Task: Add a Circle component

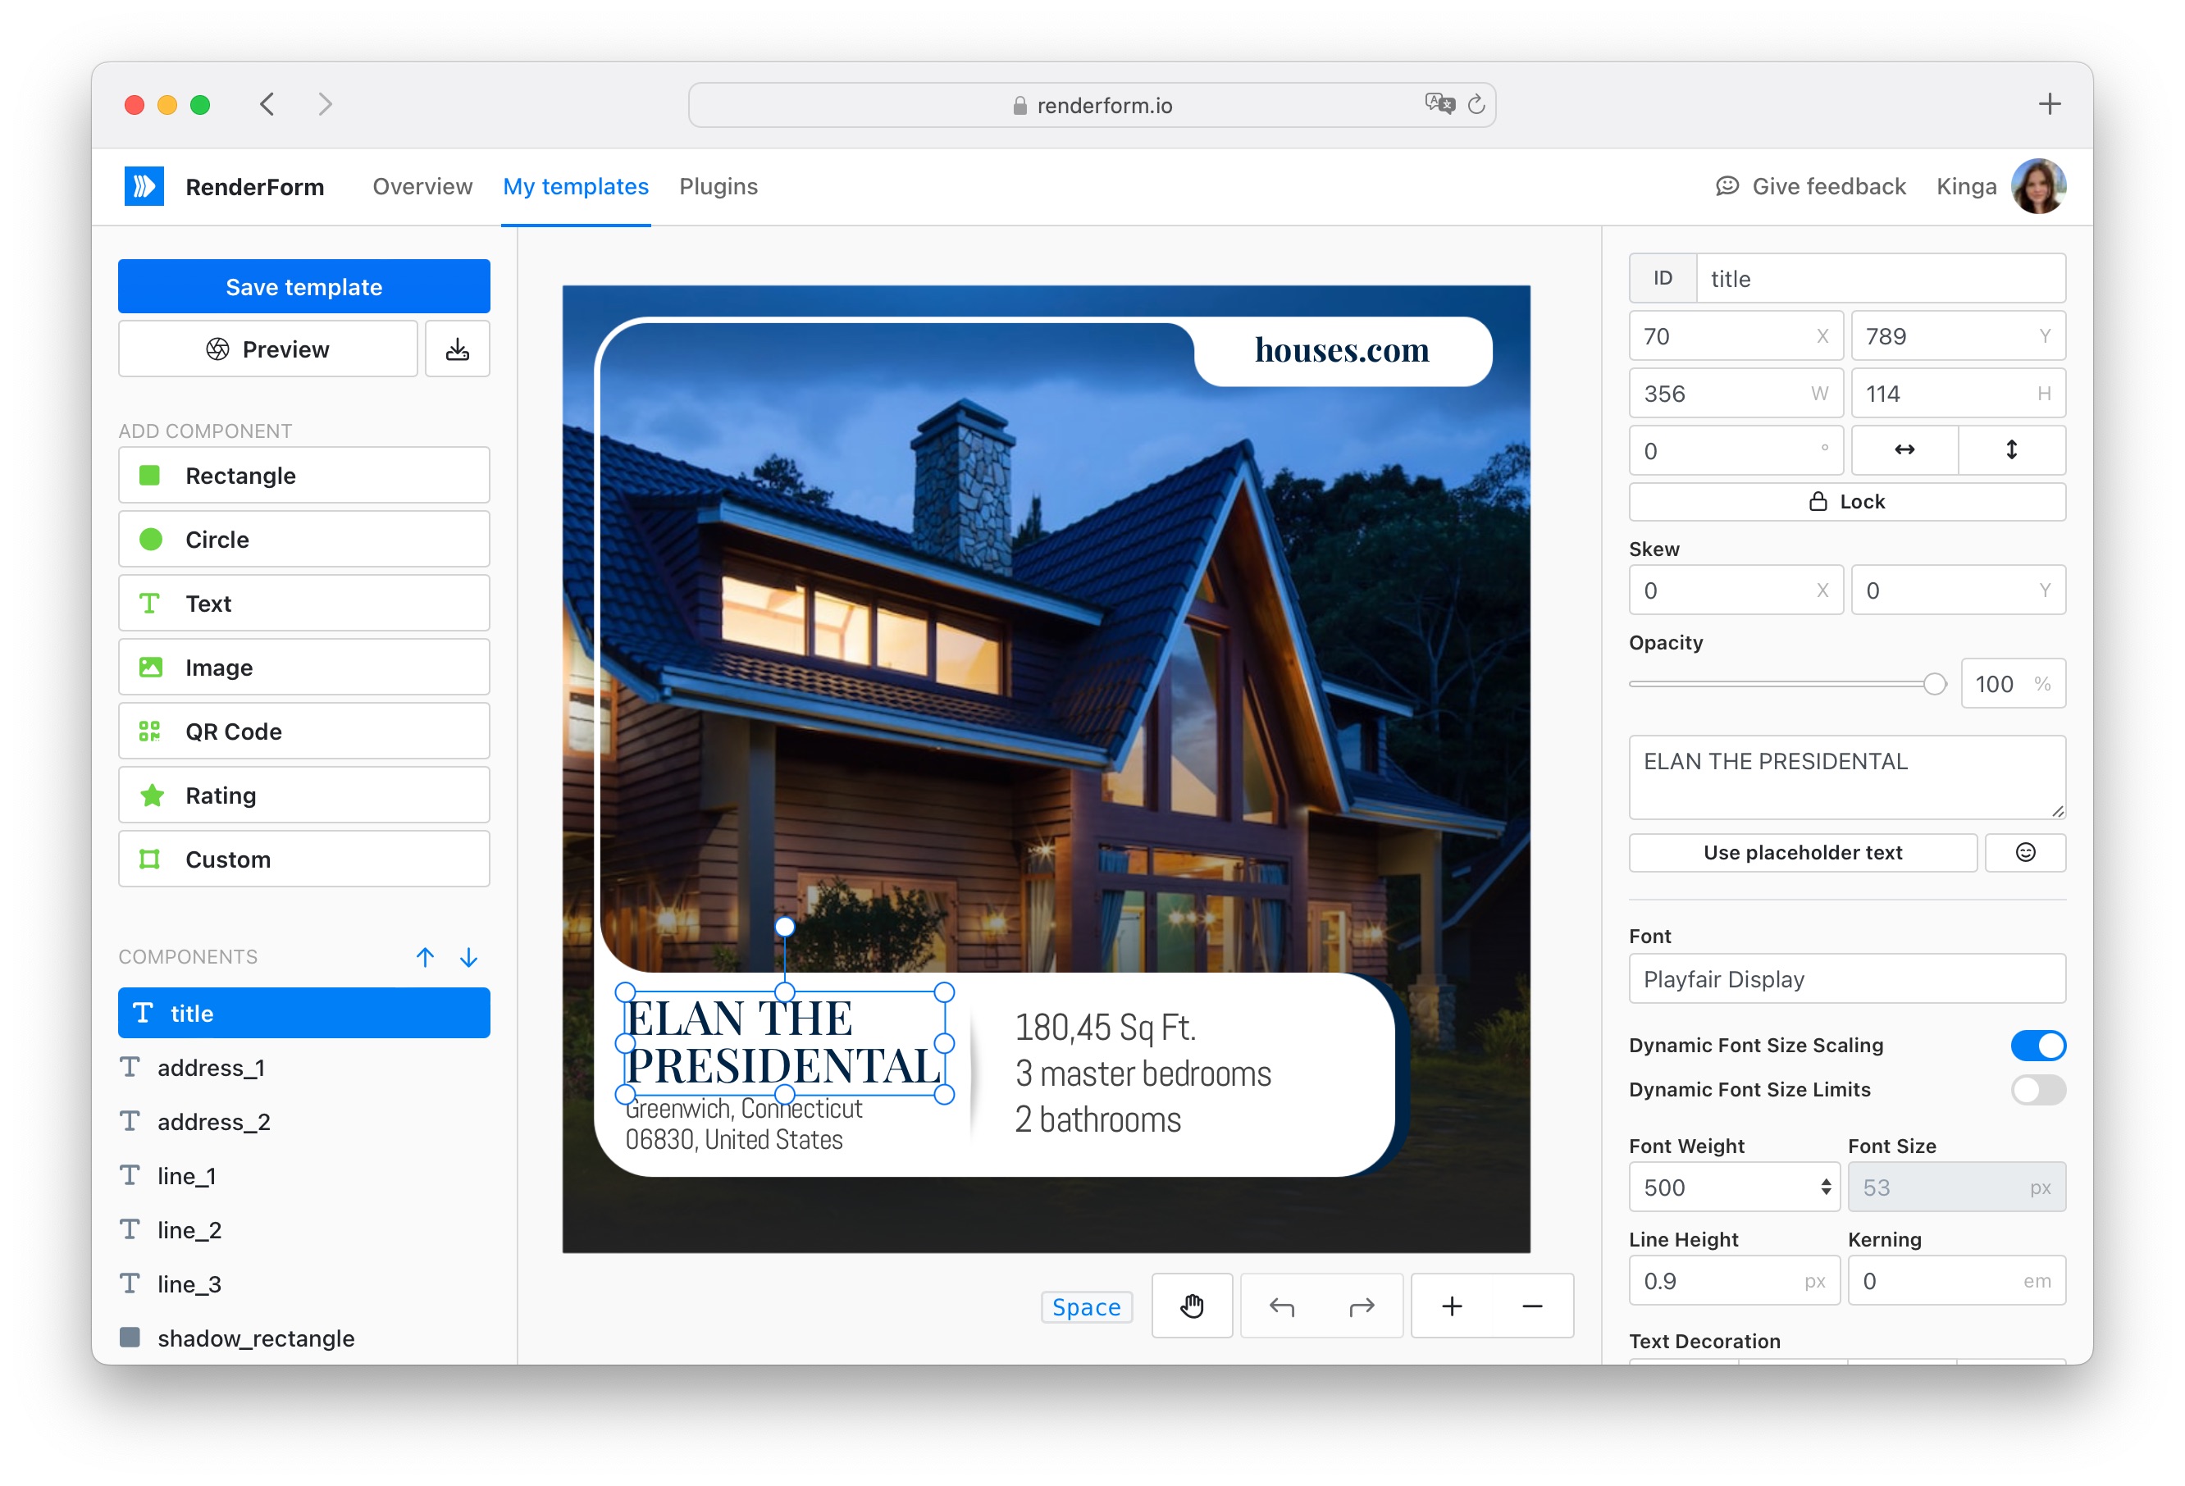Action: (x=303, y=540)
